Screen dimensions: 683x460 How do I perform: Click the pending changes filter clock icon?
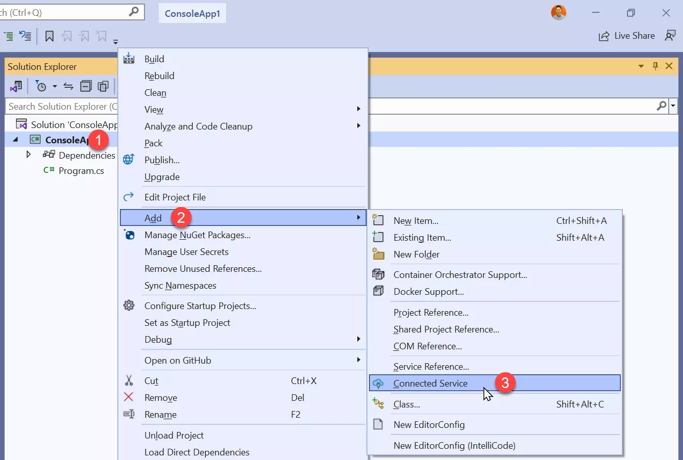[x=41, y=86]
